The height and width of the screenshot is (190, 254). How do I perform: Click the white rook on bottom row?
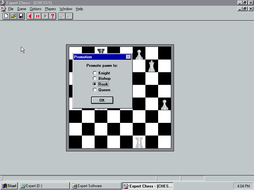[x=139, y=142]
